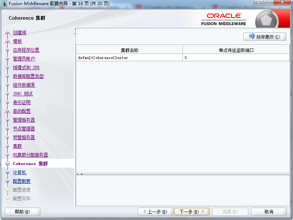This screenshot has height=220, width=293.
Task: Click the 帮助 (H) button
Action: pyautogui.click(x=23, y=212)
